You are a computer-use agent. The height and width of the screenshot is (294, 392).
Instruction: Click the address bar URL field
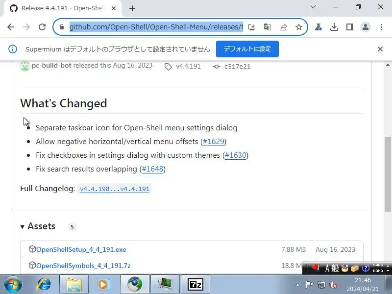(156, 27)
